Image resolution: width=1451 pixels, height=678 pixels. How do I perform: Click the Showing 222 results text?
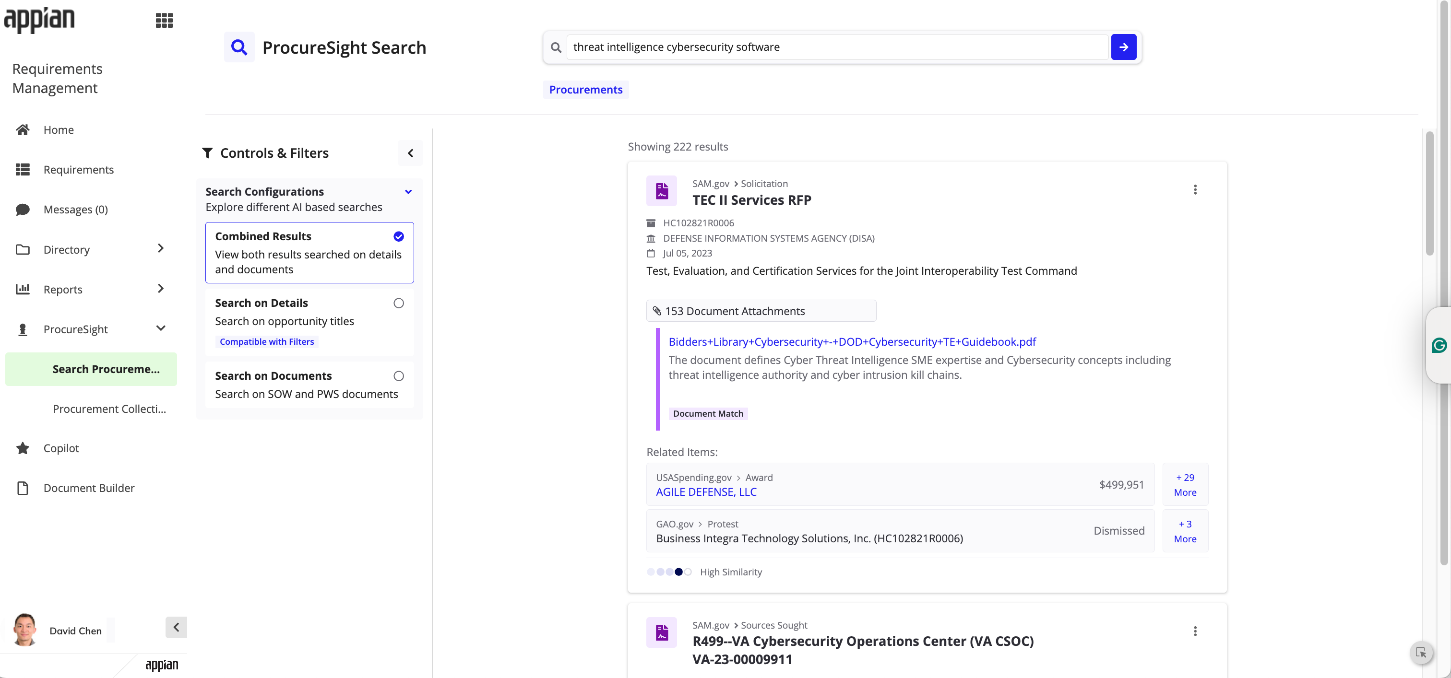click(678, 146)
